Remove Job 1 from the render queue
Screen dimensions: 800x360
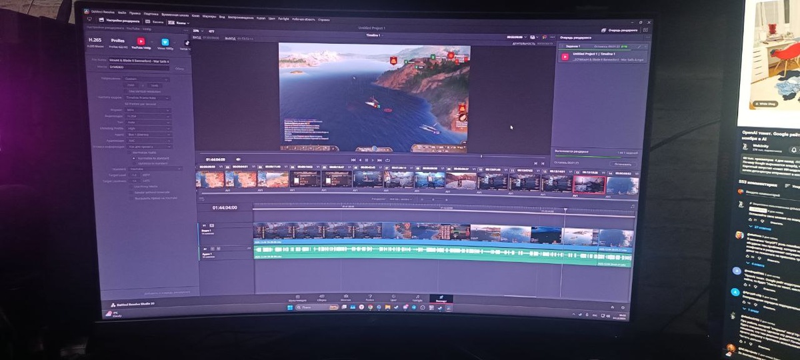(x=645, y=47)
